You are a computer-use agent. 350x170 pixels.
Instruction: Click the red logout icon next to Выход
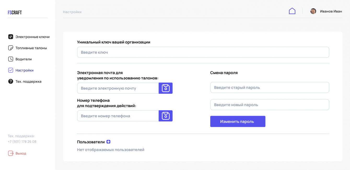tap(11, 153)
